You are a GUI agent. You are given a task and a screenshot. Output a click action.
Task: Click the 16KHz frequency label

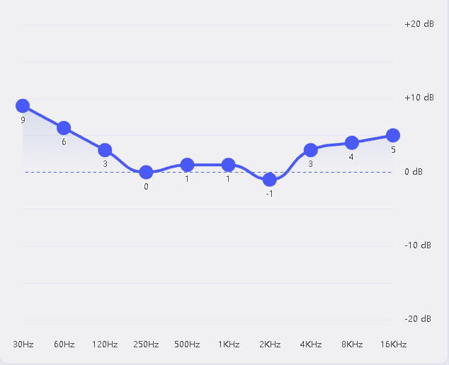tap(393, 344)
